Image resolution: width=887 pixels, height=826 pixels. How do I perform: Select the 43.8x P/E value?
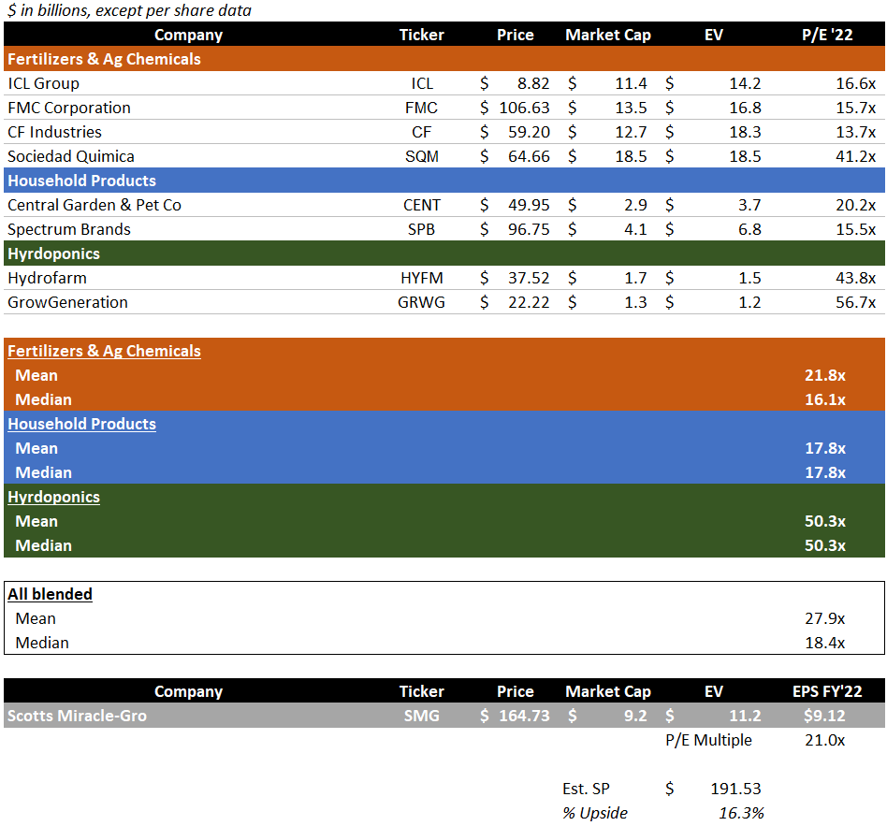coord(856,278)
